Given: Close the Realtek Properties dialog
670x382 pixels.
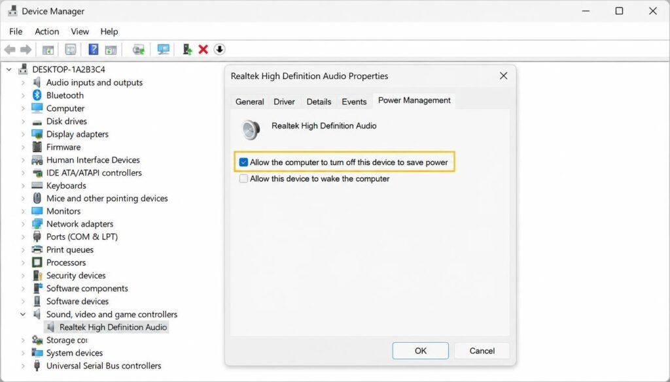Looking at the screenshot, I should coord(504,76).
